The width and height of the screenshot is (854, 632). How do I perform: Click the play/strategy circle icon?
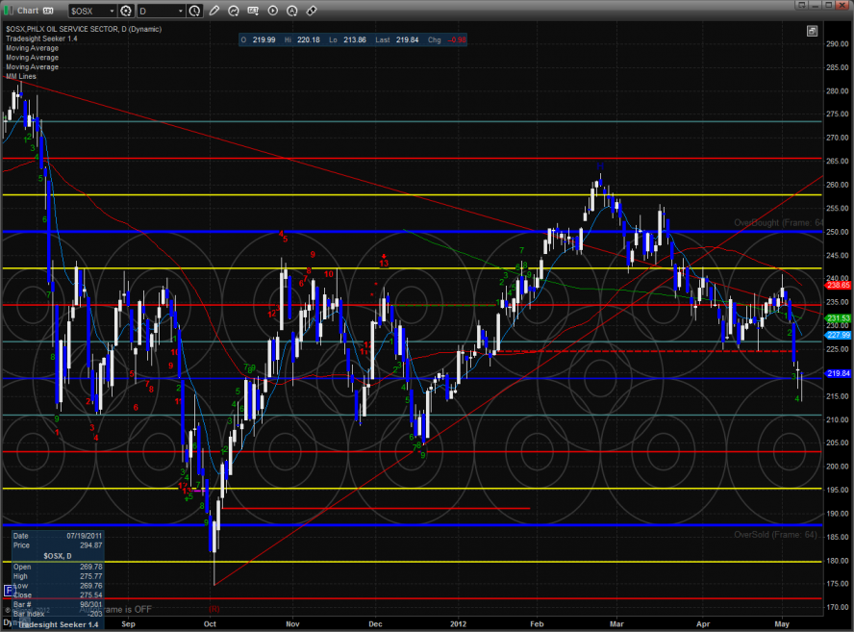pos(274,11)
